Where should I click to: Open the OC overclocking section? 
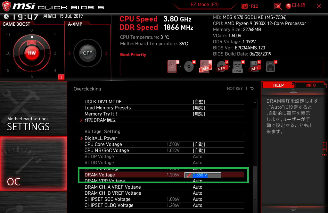point(33,164)
